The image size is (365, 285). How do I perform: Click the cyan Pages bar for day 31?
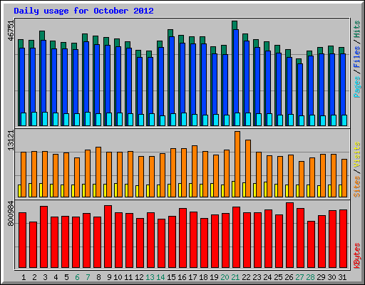[x=344, y=120]
